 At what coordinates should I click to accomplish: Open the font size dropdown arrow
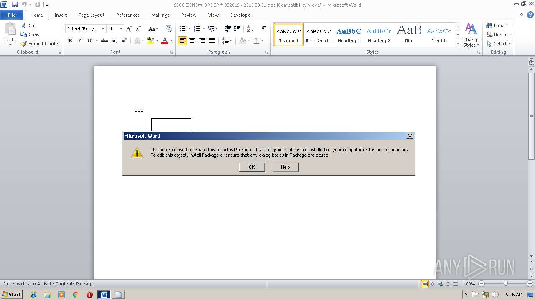pos(121,29)
